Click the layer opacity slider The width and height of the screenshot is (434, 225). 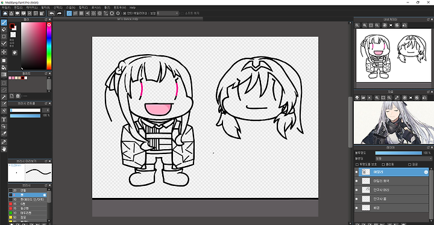pos(398,153)
